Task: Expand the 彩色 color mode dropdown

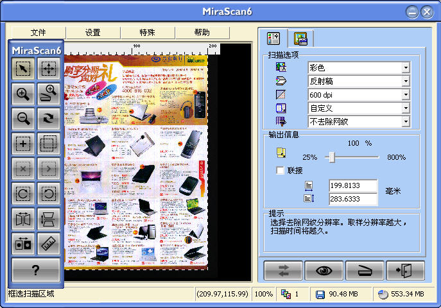Action: click(x=406, y=67)
